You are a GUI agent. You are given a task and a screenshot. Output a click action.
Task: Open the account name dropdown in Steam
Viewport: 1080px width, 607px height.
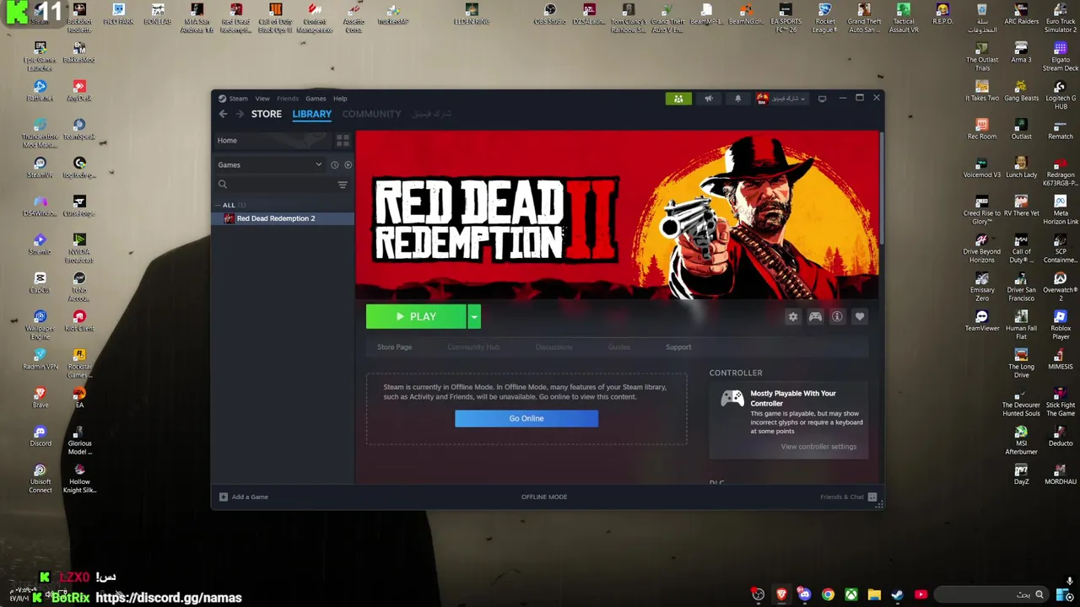[x=781, y=99]
